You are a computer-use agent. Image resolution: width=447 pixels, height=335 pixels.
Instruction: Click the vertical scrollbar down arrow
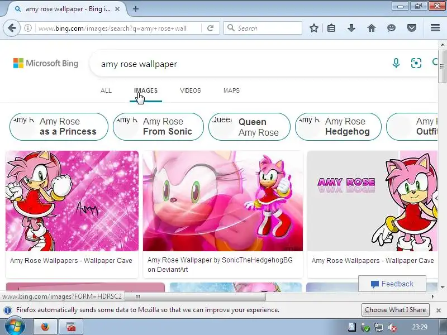(442, 288)
